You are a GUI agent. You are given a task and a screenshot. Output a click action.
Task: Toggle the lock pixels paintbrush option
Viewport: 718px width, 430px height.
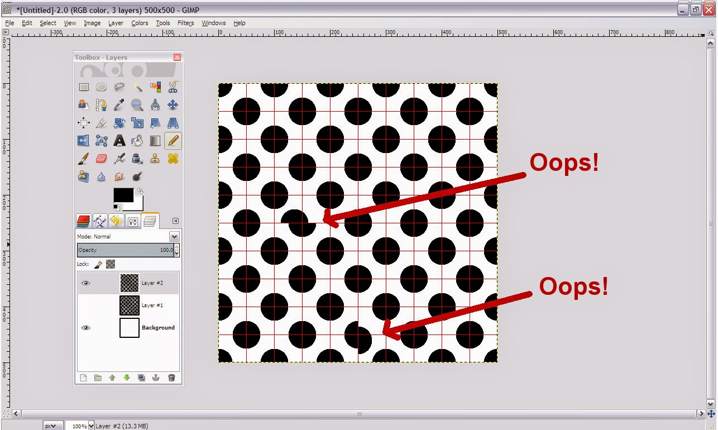click(99, 264)
